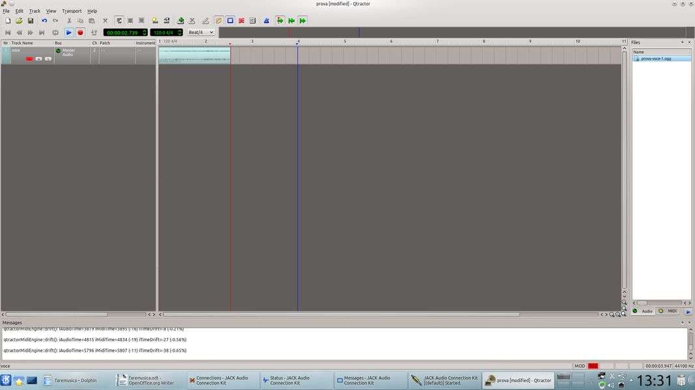Screen dimensions: 695x390
Task: Paste clipboard with toolbar paste icon
Action: [x=91, y=20]
